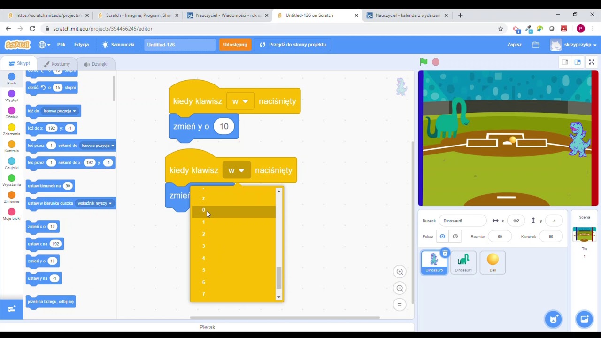601x338 pixels.
Task: Reset the workspace zoom level
Action: point(400,305)
